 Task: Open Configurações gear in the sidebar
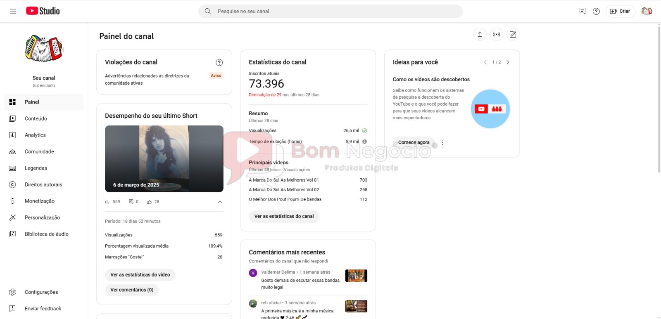tap(44, 292)
